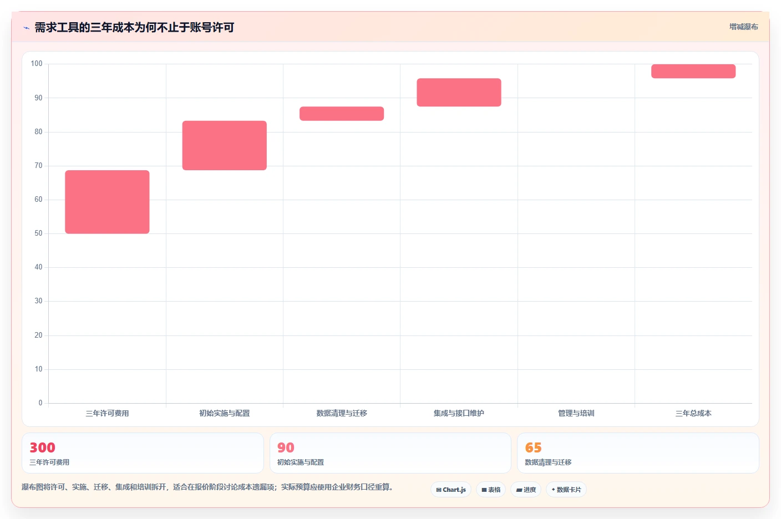Image resolution: width=781 pixels, height=519 pixels.
Task: Click the lightning icon beside the title
Action: [26, 28]
